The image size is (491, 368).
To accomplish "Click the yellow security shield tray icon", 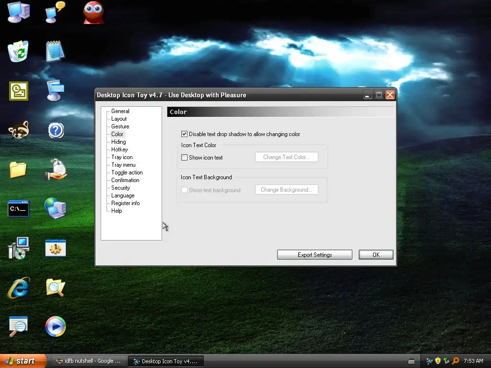I will click(438, 361).
